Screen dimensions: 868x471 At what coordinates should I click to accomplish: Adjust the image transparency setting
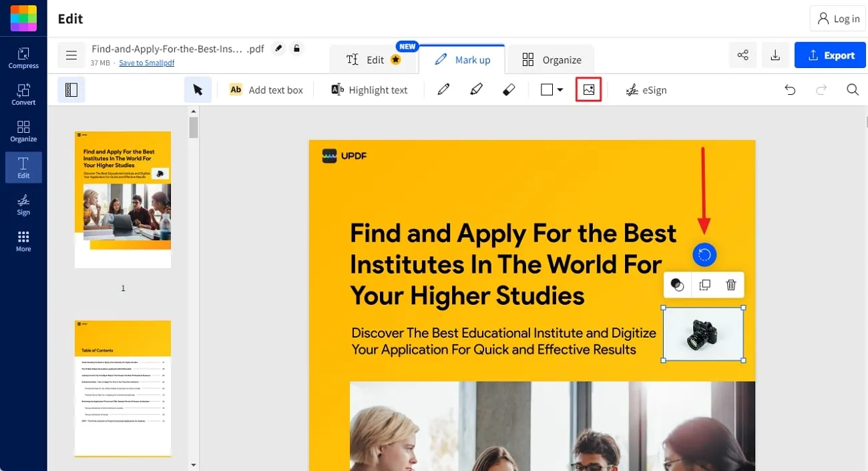[x=677, y=285]
